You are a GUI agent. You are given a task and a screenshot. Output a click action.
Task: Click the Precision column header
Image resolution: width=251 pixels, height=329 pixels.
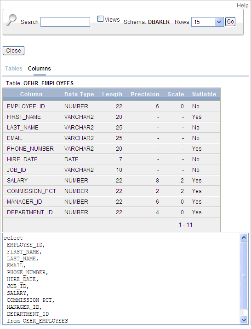(x=145, y=94)
